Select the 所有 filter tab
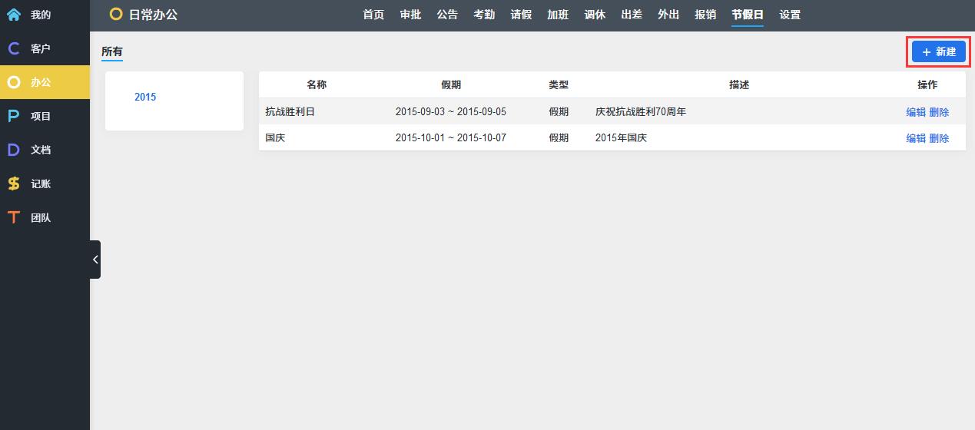The width and height of the screenshot is (975, 430). click(x=112, y=51)
